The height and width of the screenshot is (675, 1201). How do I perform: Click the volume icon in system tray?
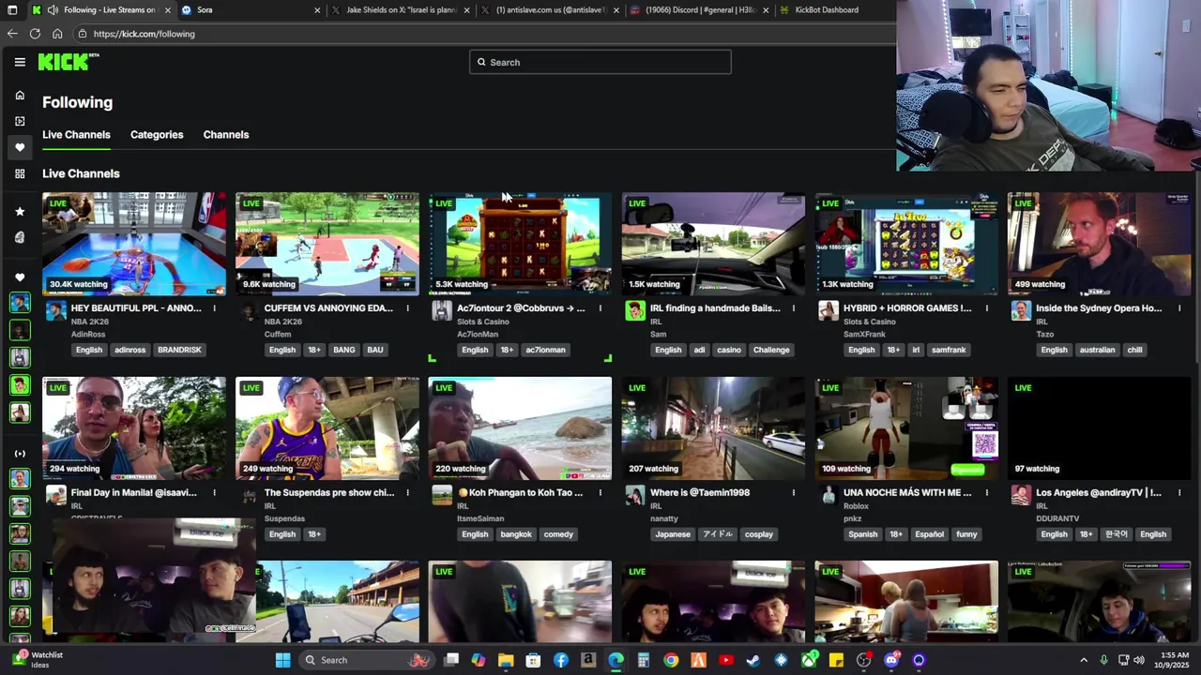(1139, 660)
